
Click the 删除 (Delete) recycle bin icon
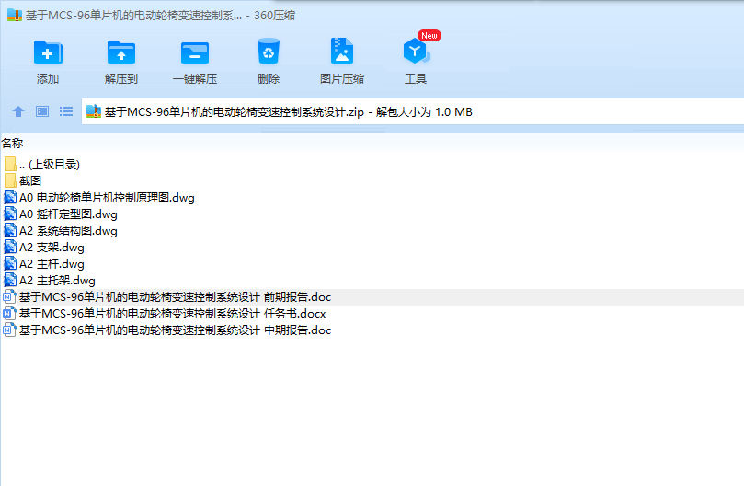pos(269,52)
